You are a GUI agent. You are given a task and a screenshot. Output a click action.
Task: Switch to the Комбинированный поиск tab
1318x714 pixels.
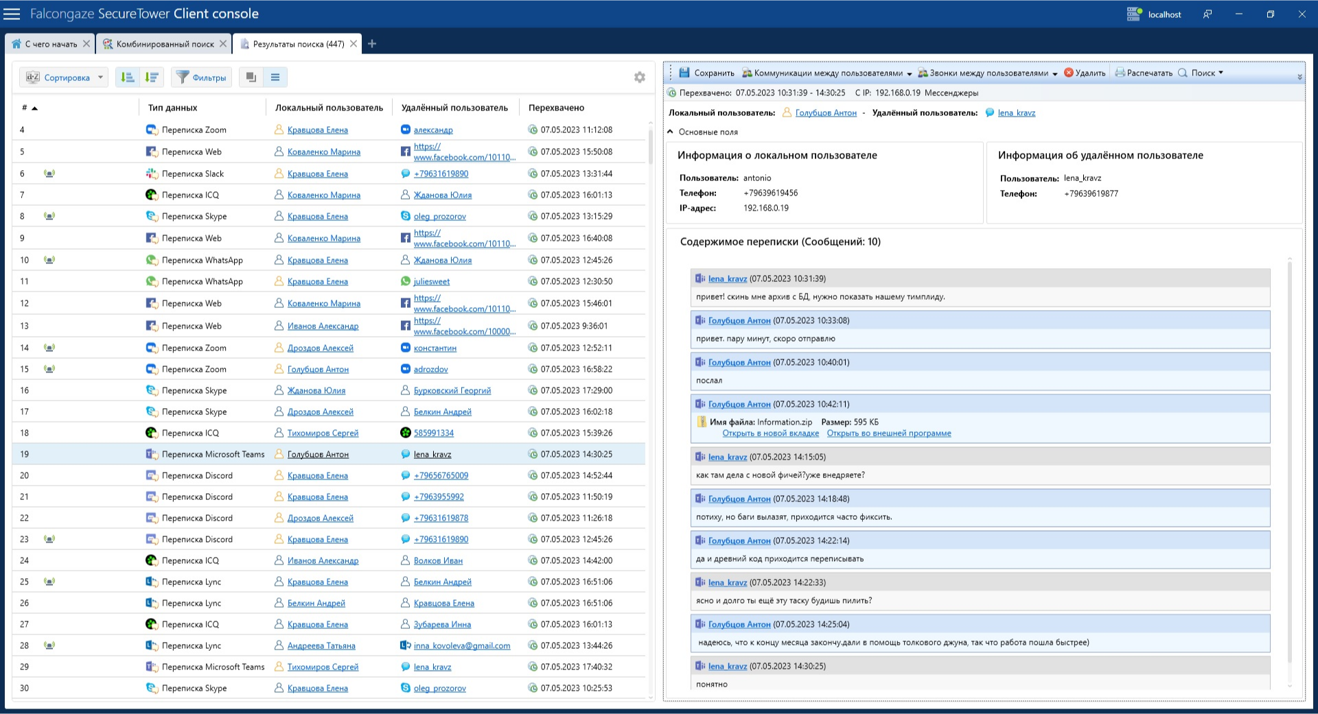point(165,44)
